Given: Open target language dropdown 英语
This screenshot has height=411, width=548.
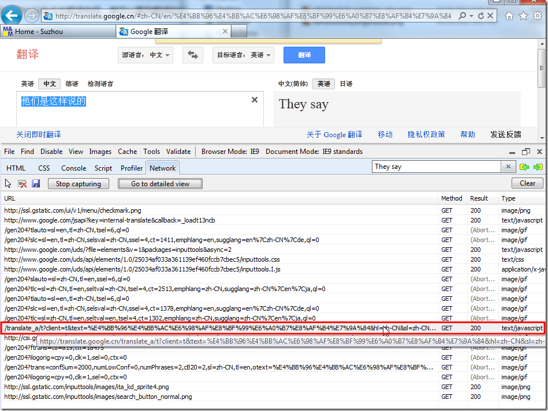Looking at the screenshot, I should [244, 55].
